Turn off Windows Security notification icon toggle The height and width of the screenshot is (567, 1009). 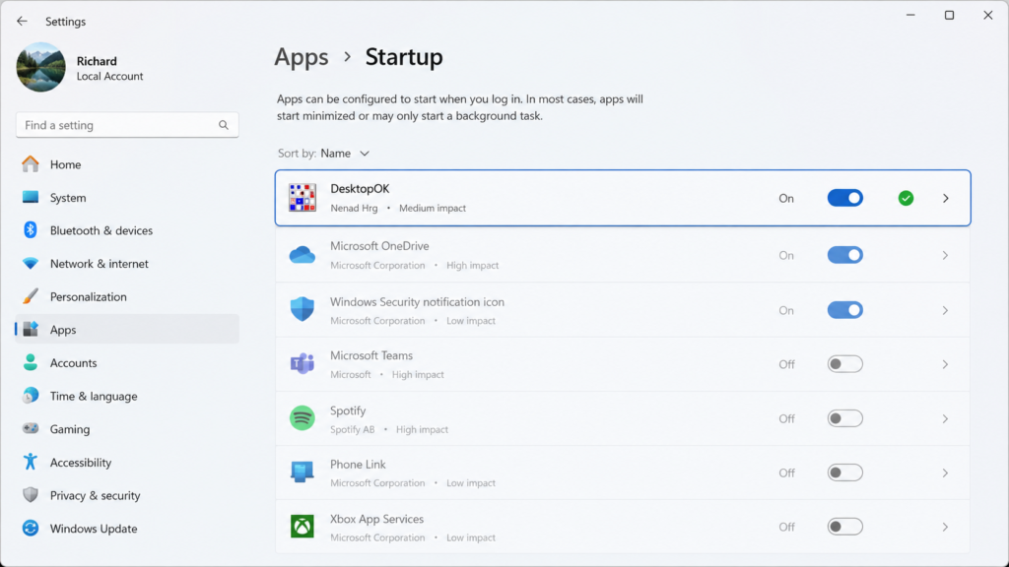click(844, 310)
